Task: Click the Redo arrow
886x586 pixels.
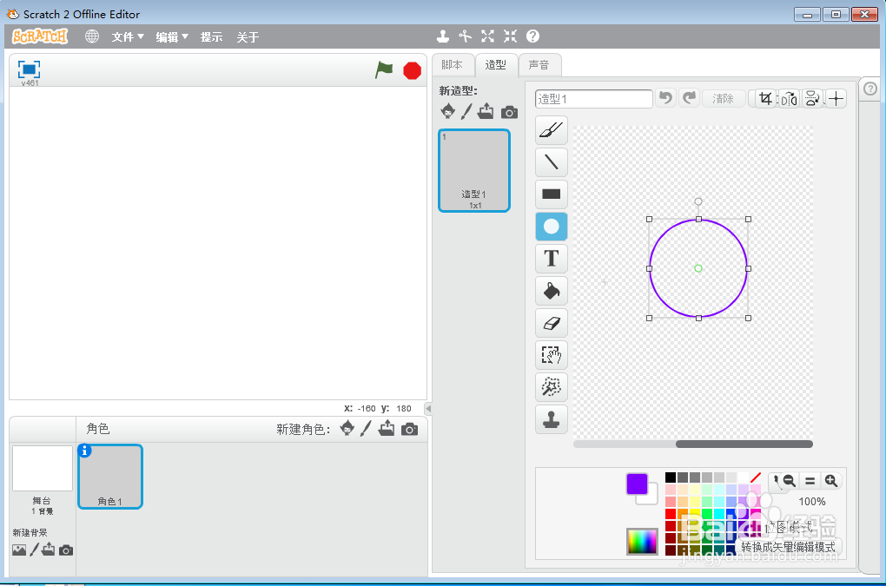Action: click(x=690, y=98)
